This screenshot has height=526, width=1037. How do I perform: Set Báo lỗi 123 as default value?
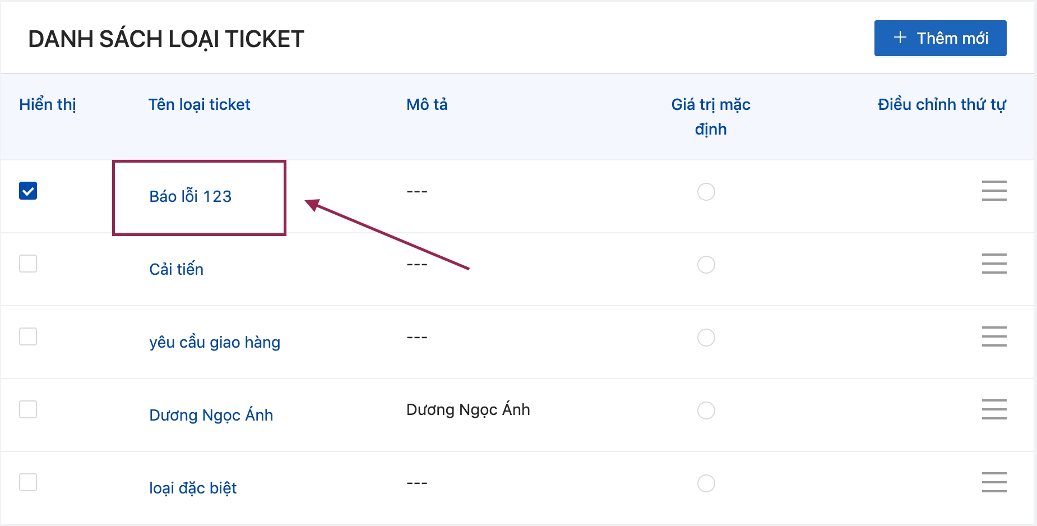tap(706, 192)
